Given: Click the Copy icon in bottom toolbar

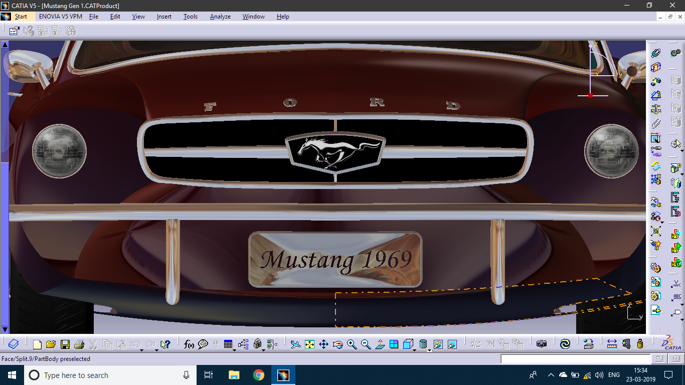Looking at the screenshot, I should click(107, 344).
